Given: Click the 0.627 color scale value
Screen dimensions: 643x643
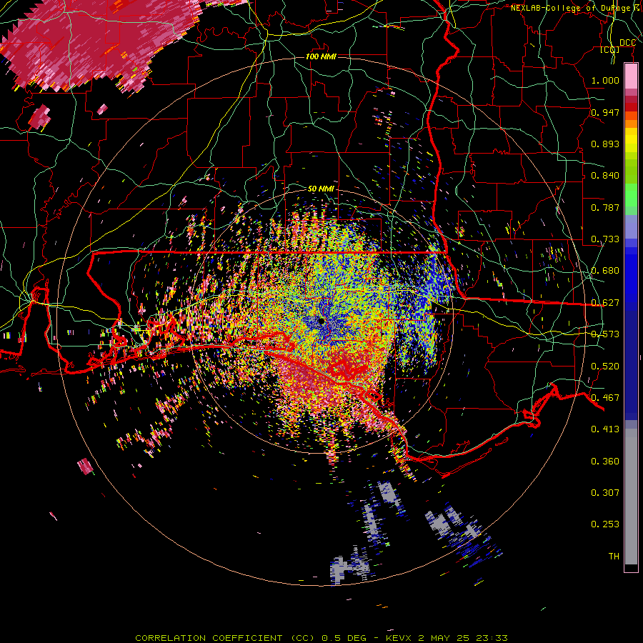Looking at the screenshot, I should (605, 303).
